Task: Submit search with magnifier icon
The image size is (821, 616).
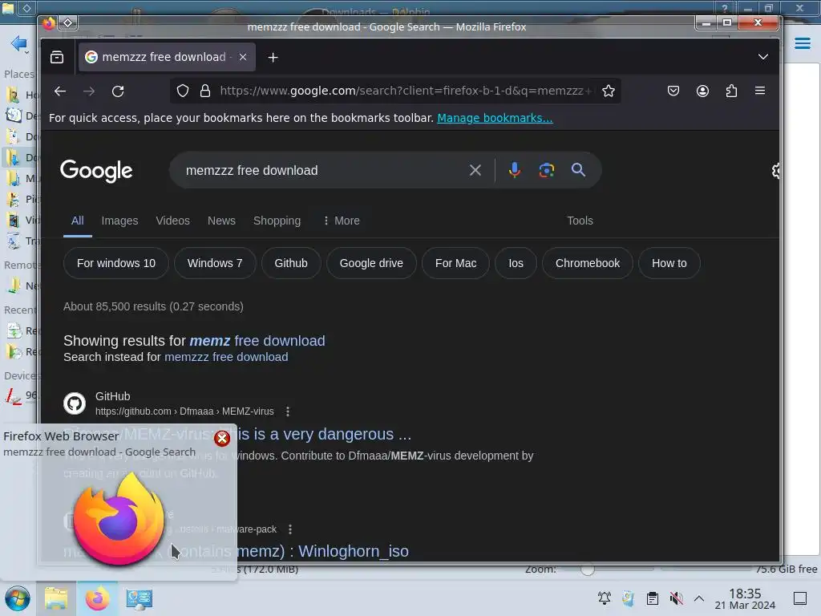Action: click(578, 170)
